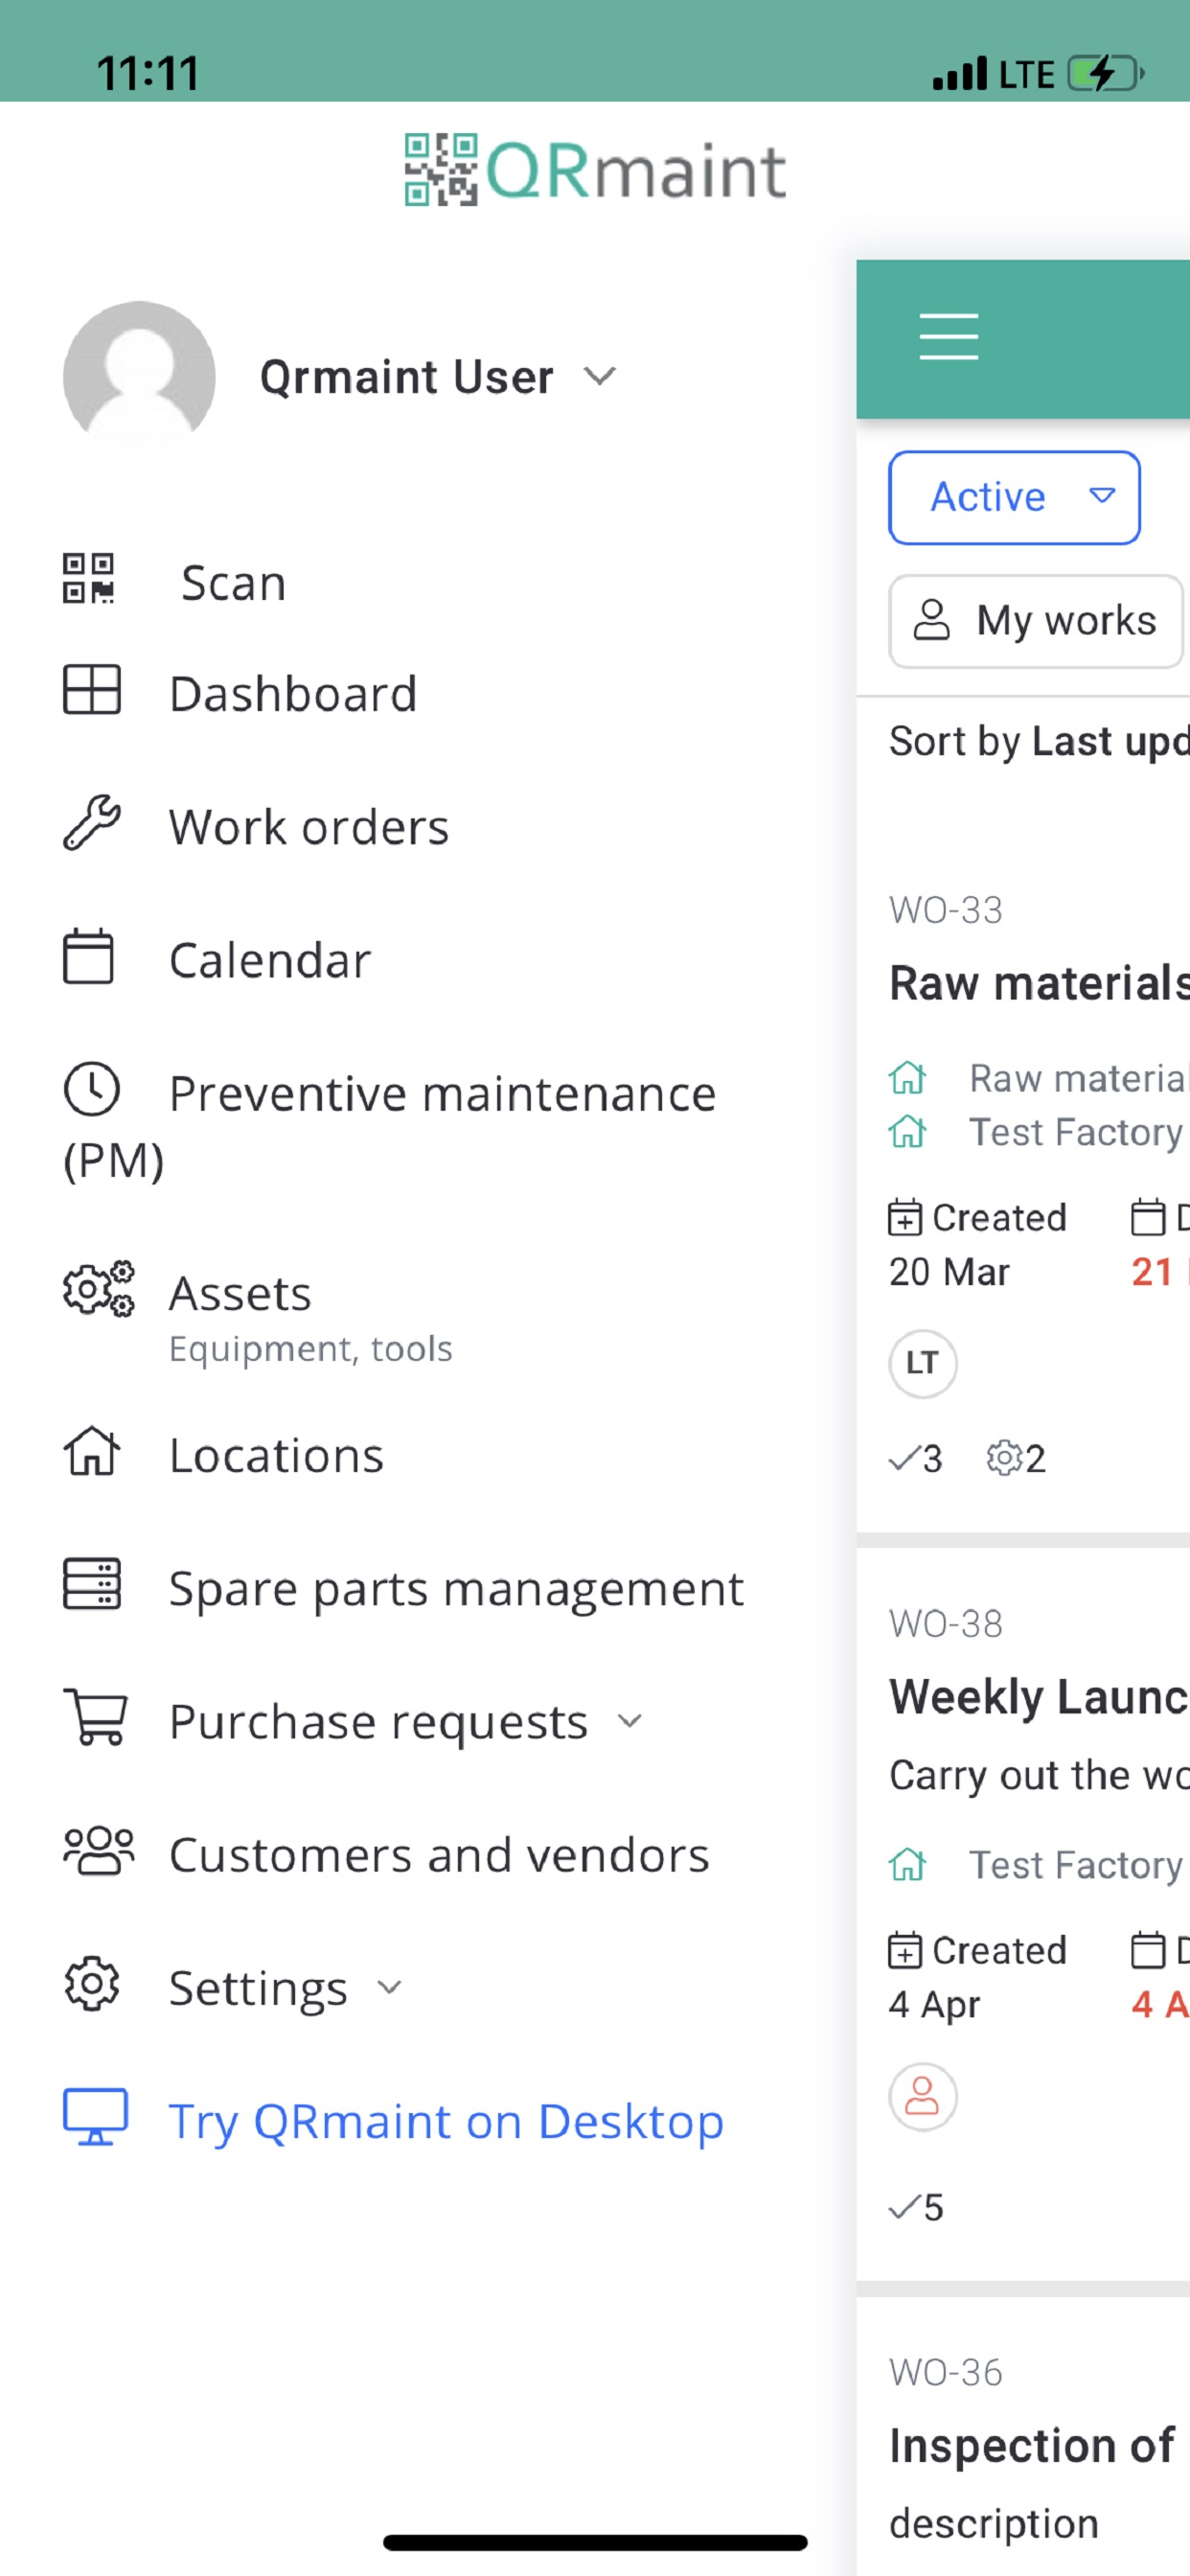Image resolution: width=1190 pixels, height=2576 pixels.
Task: Tap Test Factory location under WO-33
Action: 1076,1132
